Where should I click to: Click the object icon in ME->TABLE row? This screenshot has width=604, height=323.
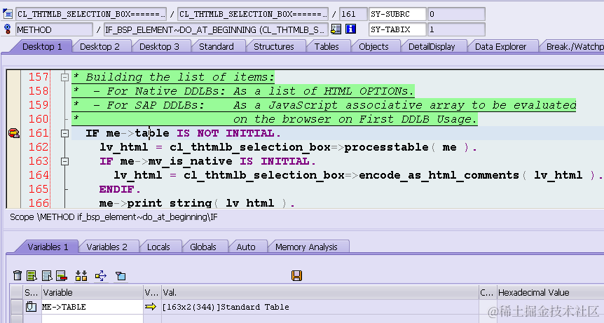click(31, 307)
